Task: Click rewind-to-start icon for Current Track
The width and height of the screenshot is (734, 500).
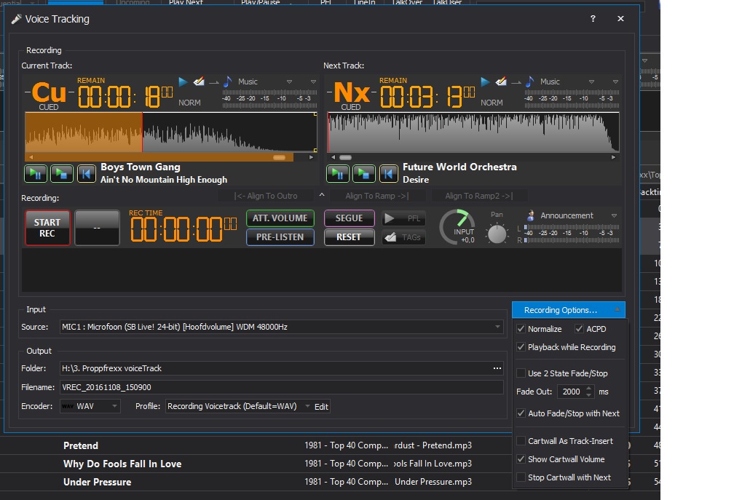Action: [x=86, y=174]
